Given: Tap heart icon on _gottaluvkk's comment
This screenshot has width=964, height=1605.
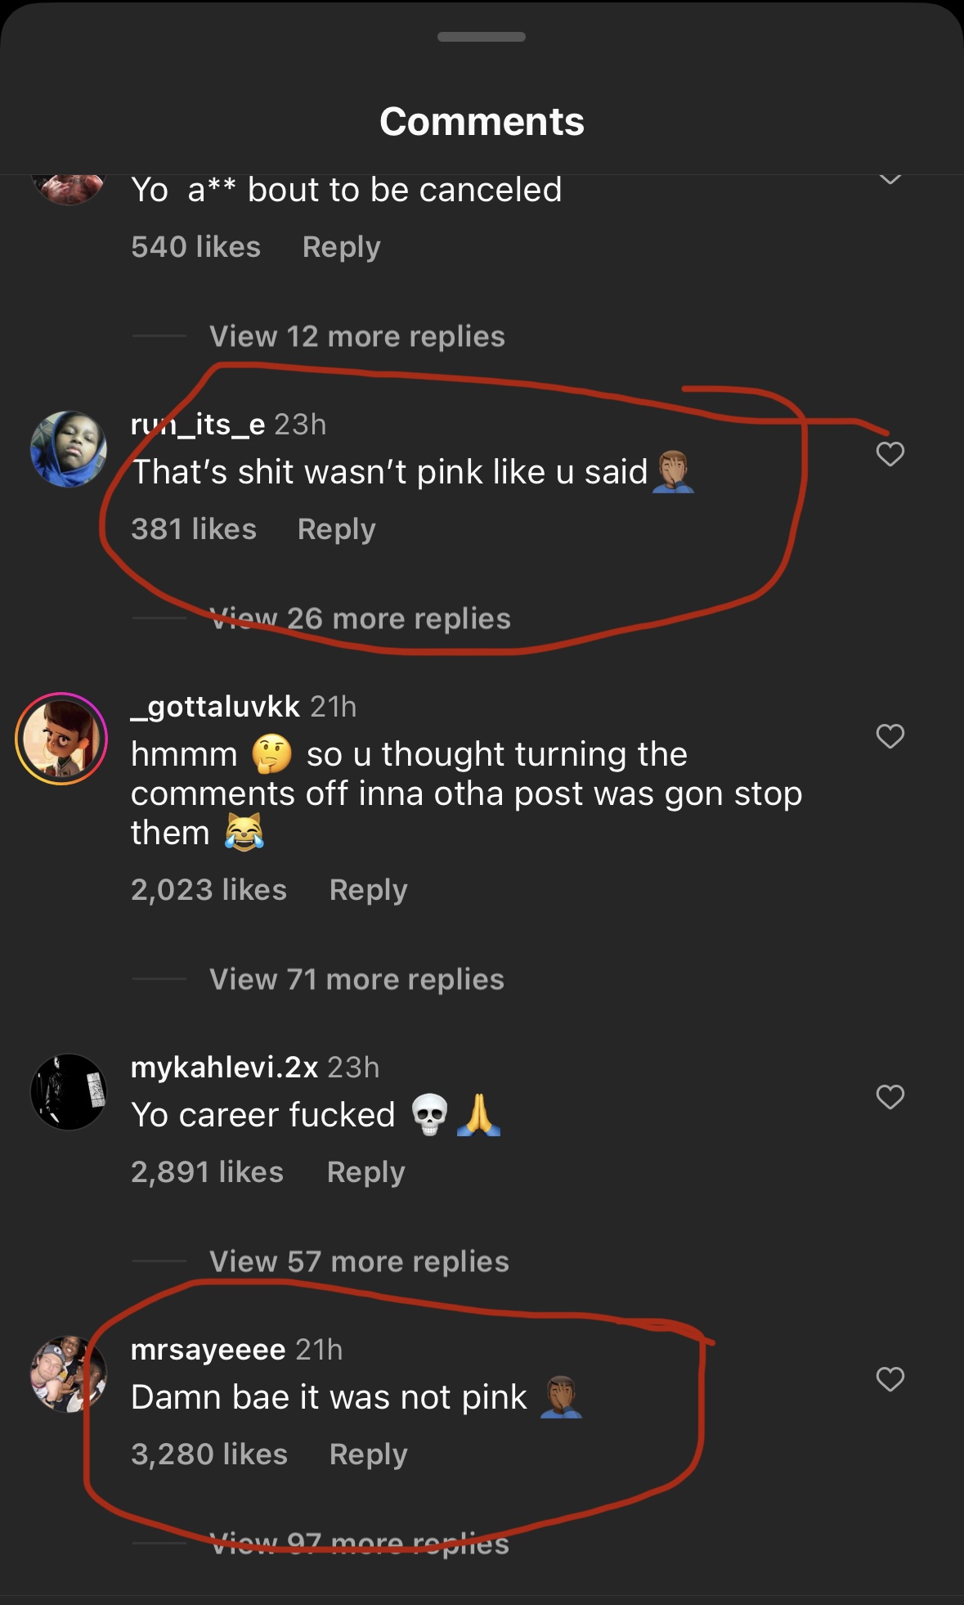Looking at the screenshot, I should click(x=890, y=736).
